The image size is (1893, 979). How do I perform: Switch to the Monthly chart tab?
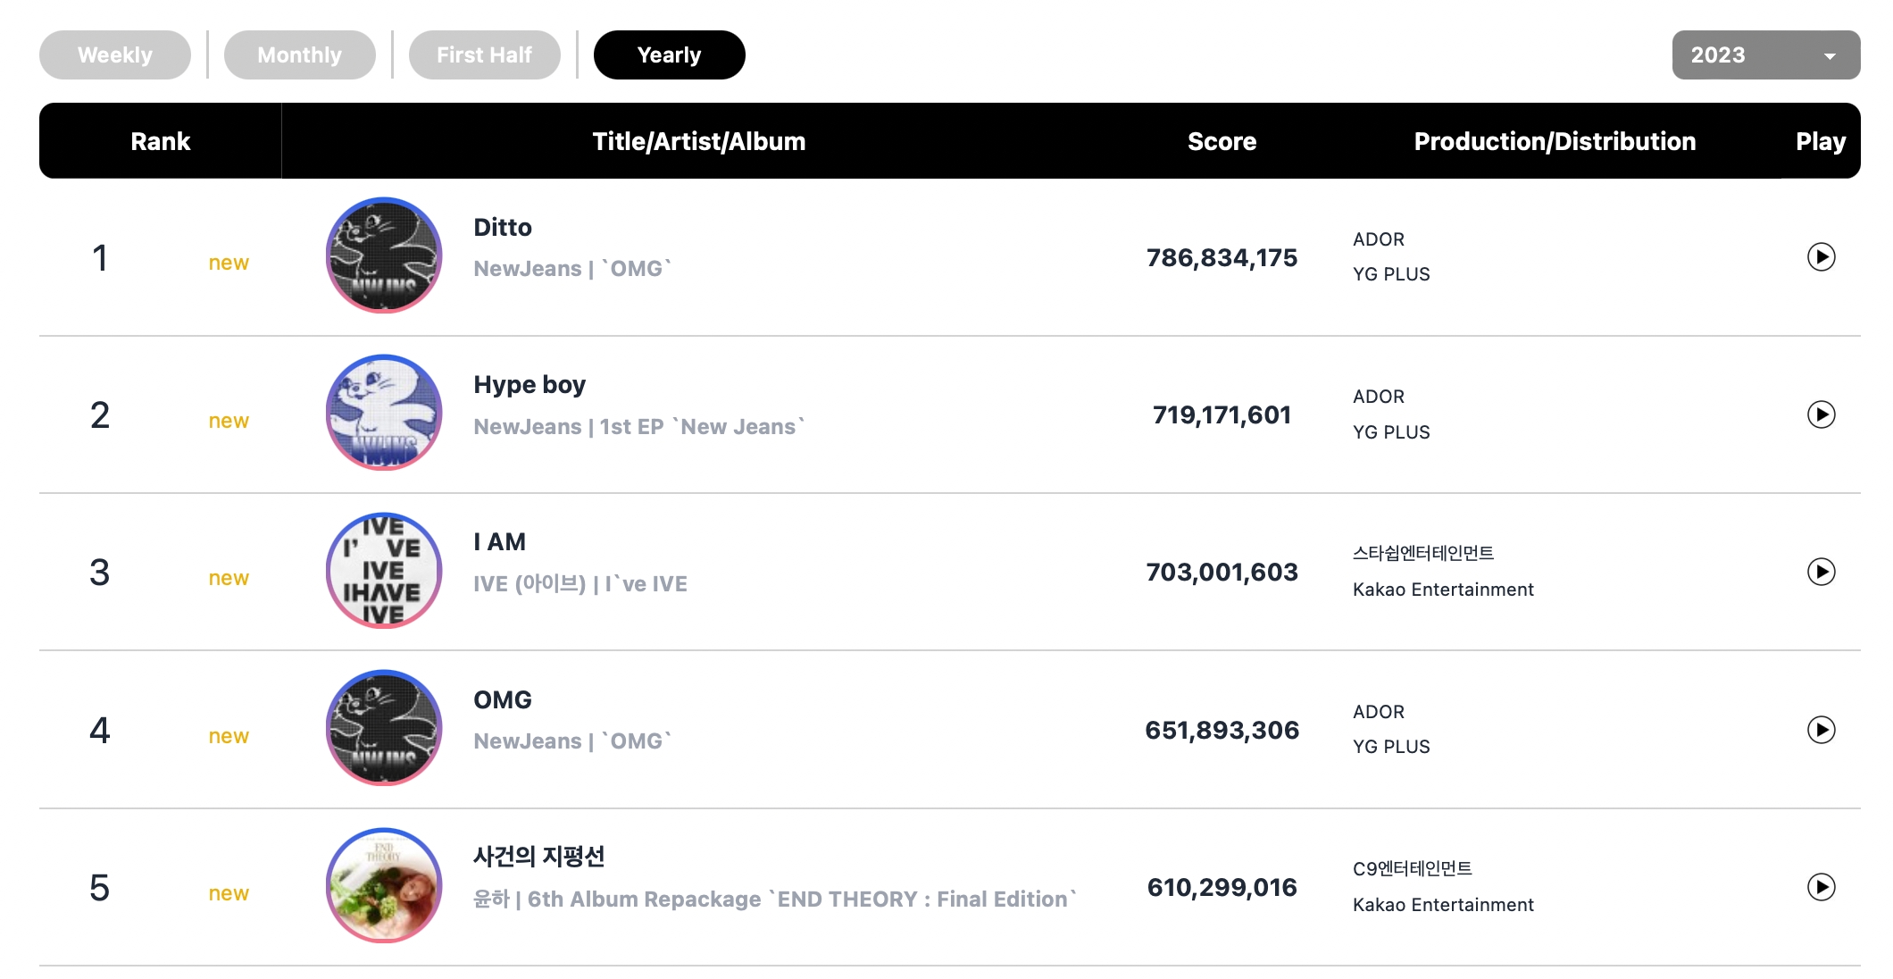(x=299, y=54)
